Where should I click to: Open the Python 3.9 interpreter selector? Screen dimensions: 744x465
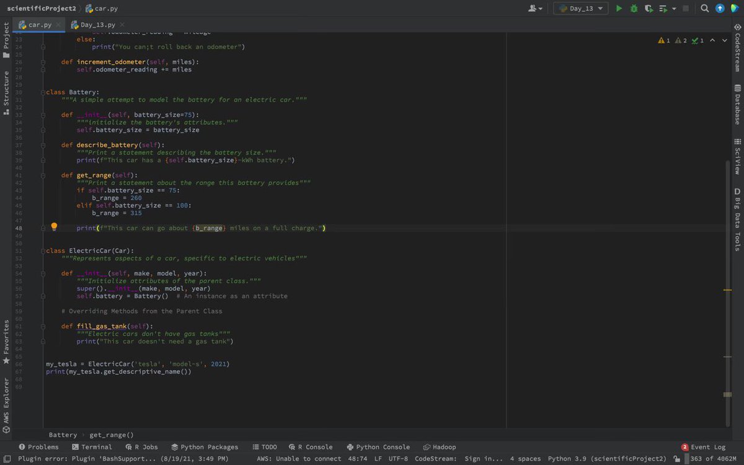point(607,459)
